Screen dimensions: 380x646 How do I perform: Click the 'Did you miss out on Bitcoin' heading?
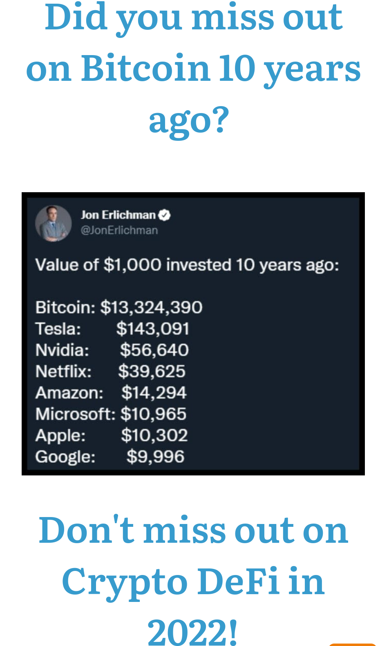(x=193, y=68)
